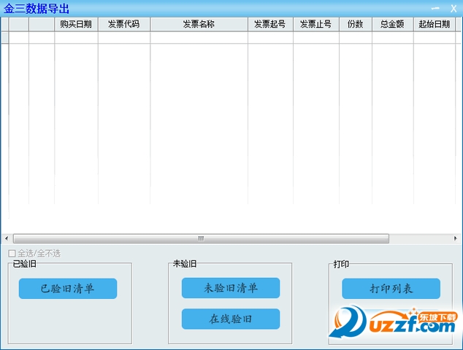This screenshot has width=463, height=350.
Task: Click the 发票止号 column header
Action: (316, 24)
